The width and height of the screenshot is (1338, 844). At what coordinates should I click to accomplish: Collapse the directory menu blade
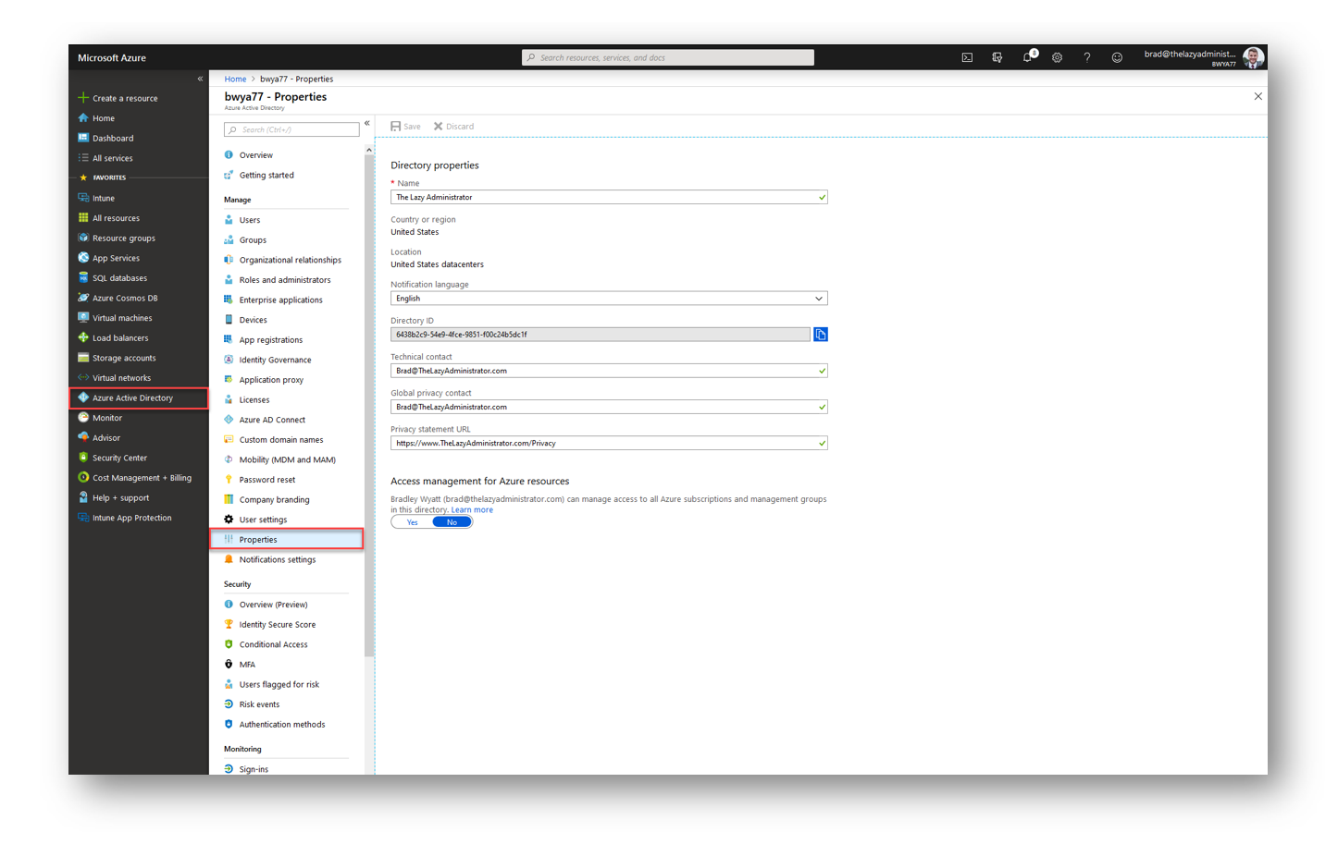tap(367, 123)
